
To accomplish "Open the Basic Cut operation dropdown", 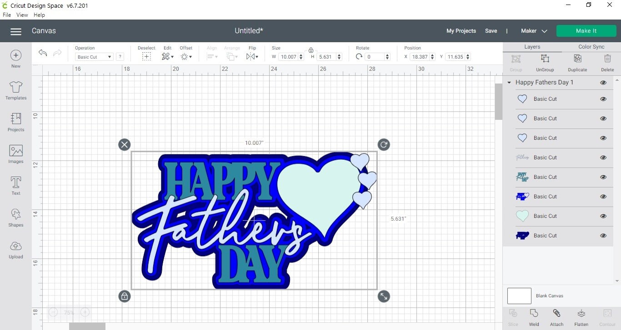I will tap(94, 57).
